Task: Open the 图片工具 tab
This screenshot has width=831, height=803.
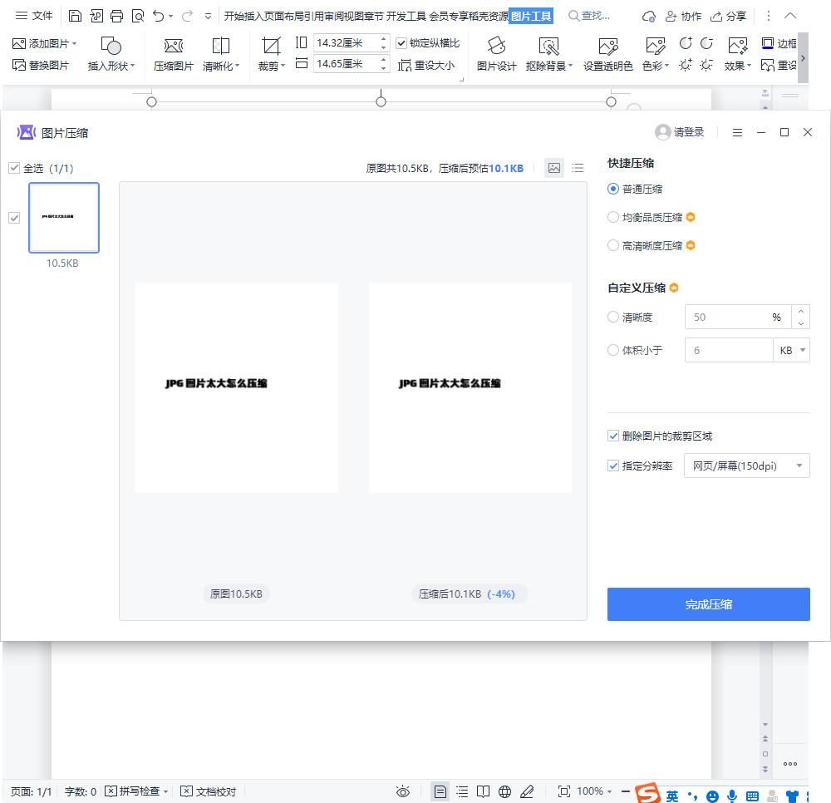Action: point(531,15)
